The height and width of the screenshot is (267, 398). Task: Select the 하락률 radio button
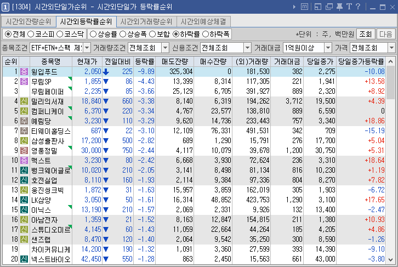point(175,34)
